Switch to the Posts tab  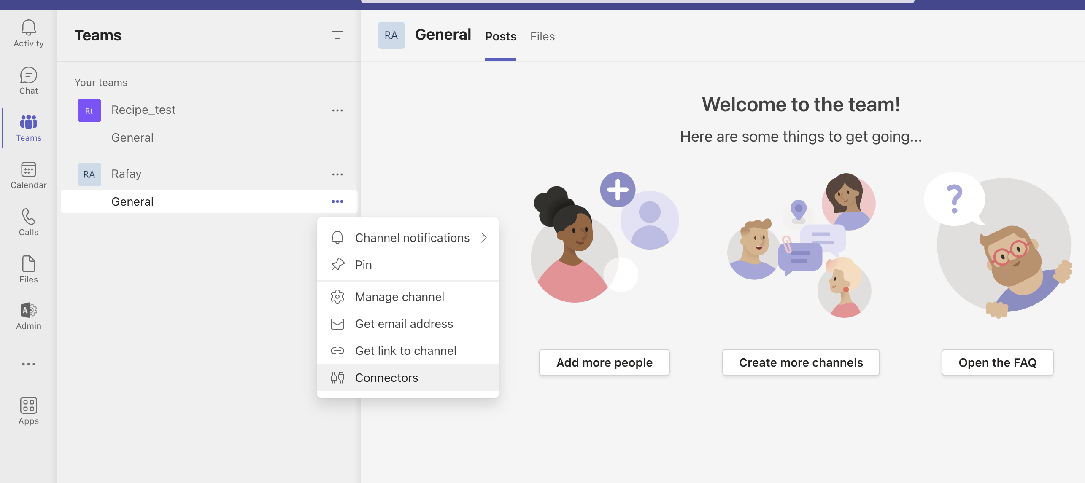[x=500, y=36]
